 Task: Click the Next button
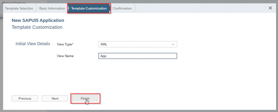coord(55,99)
